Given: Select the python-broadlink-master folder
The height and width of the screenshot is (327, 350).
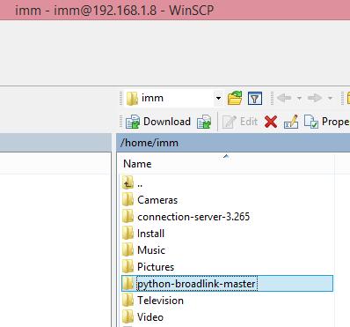Looking at the screenshot, I should pyautogui.click(x=227, y=284).
